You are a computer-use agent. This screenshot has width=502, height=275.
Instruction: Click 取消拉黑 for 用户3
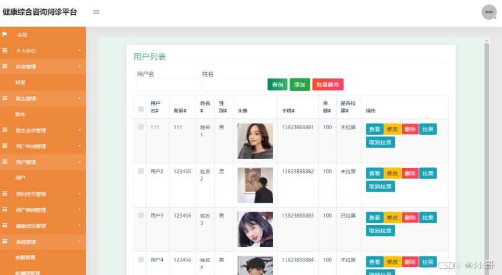click(380, 231)
